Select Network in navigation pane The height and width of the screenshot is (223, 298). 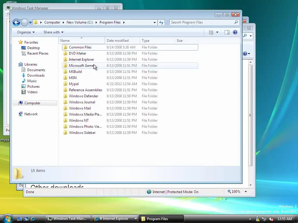coord(31,114)
